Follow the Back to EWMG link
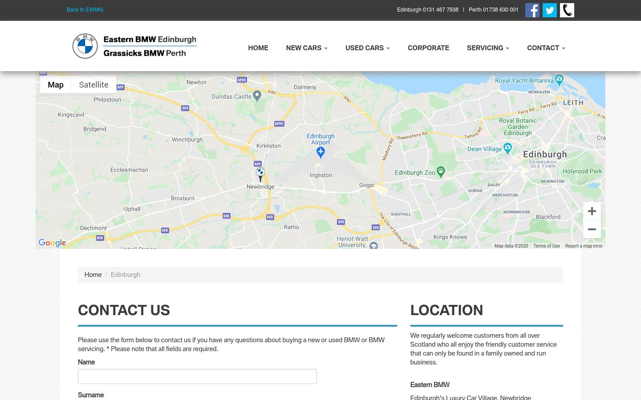The image size is (641, 400). coord(85,10)
